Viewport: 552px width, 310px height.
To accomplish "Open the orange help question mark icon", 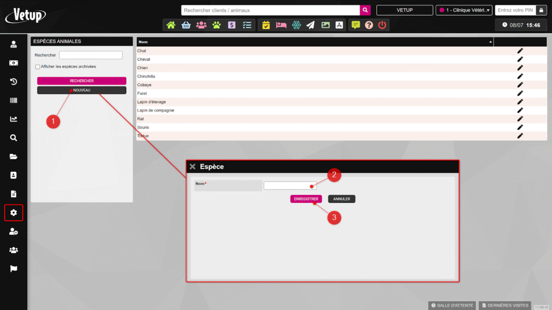I will [369, 25].
